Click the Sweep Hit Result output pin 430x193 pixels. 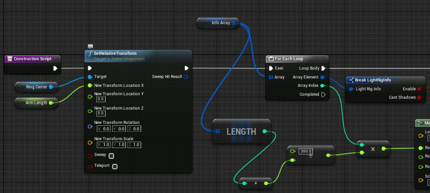coord(186,77)
